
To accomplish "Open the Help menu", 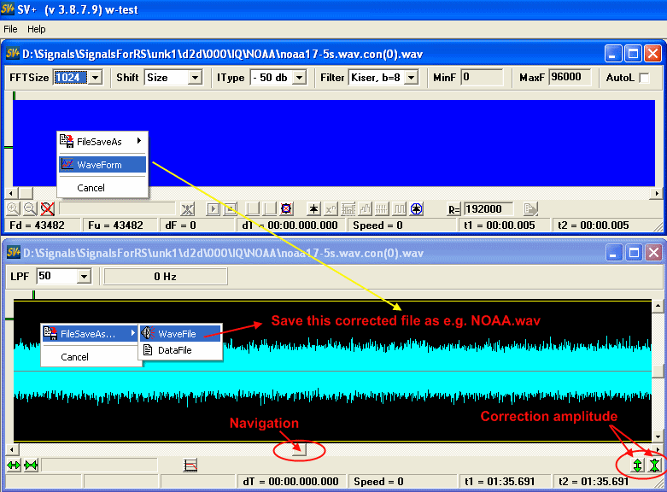I will click(37, 29).
